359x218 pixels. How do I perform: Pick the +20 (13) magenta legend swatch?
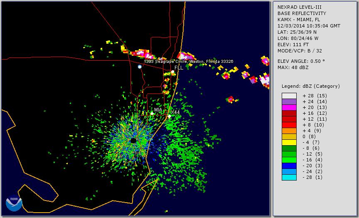[x=289, y=107]
